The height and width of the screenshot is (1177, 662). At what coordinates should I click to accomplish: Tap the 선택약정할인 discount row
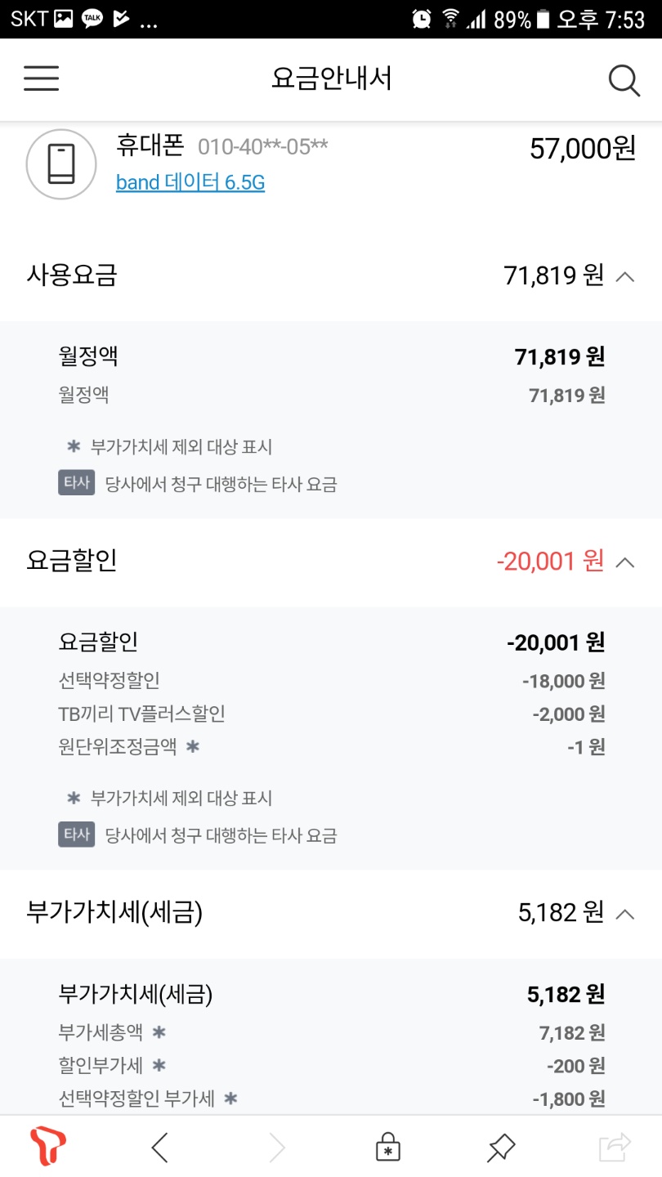pos(110,680)
